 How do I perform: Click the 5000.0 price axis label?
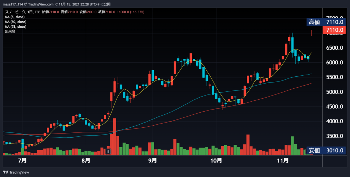click(x=334, y=92)
